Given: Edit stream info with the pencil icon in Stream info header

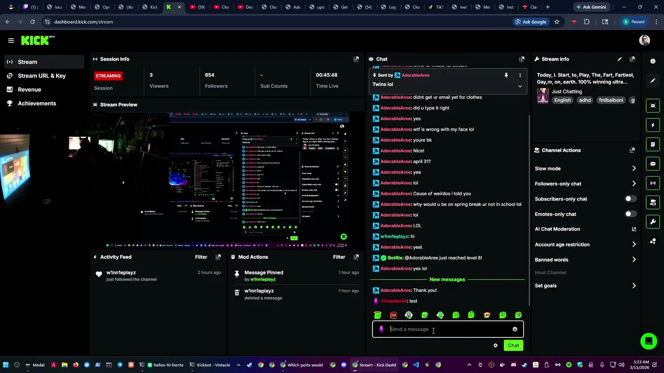Looking at the screenshot, I should click(619, 59).
